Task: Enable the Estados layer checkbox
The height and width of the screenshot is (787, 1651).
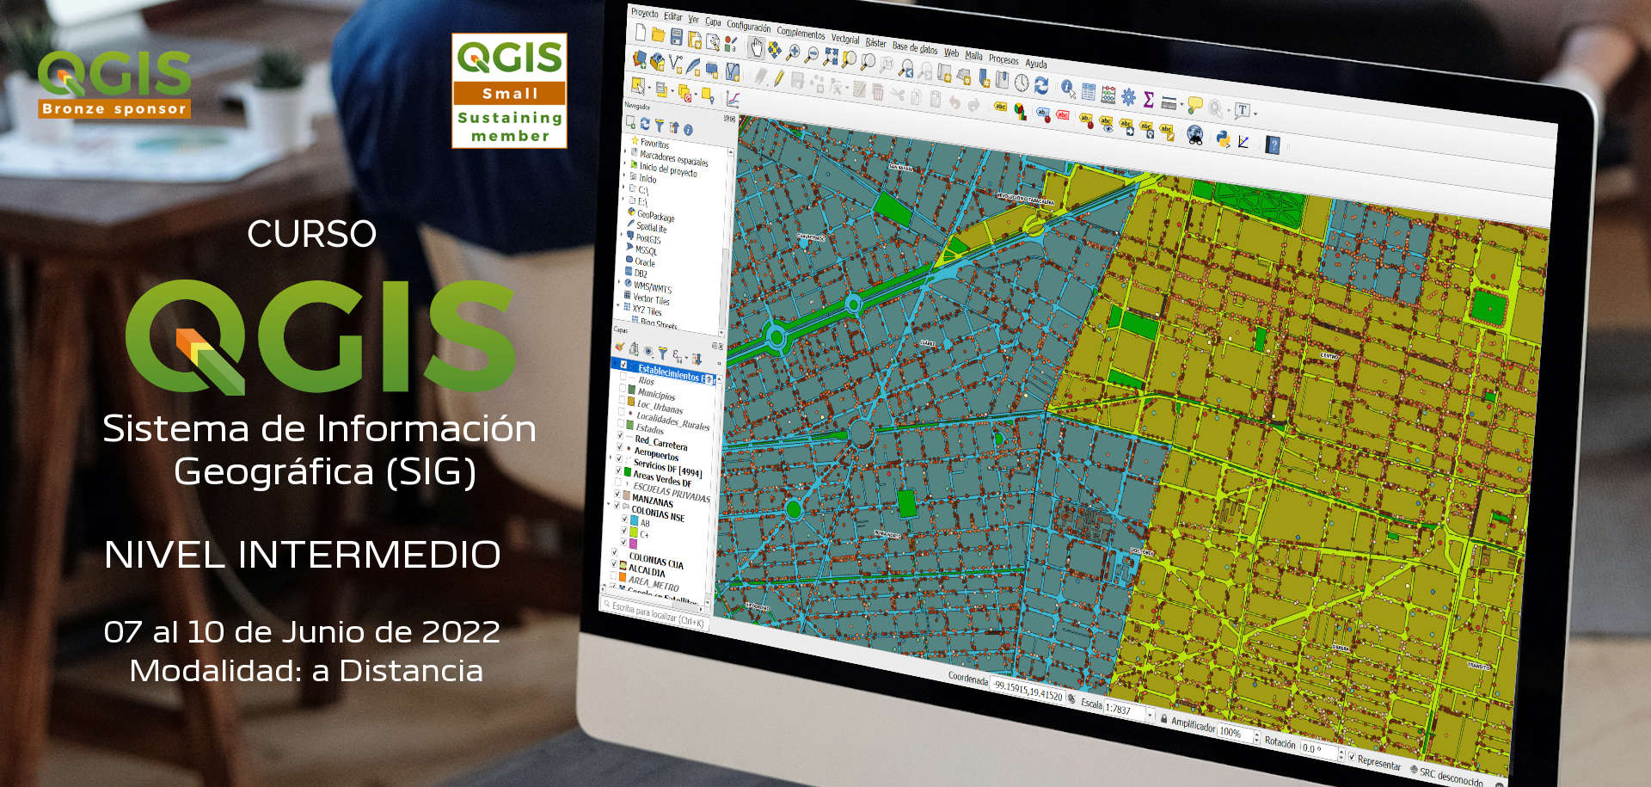Action: (621, 423)
